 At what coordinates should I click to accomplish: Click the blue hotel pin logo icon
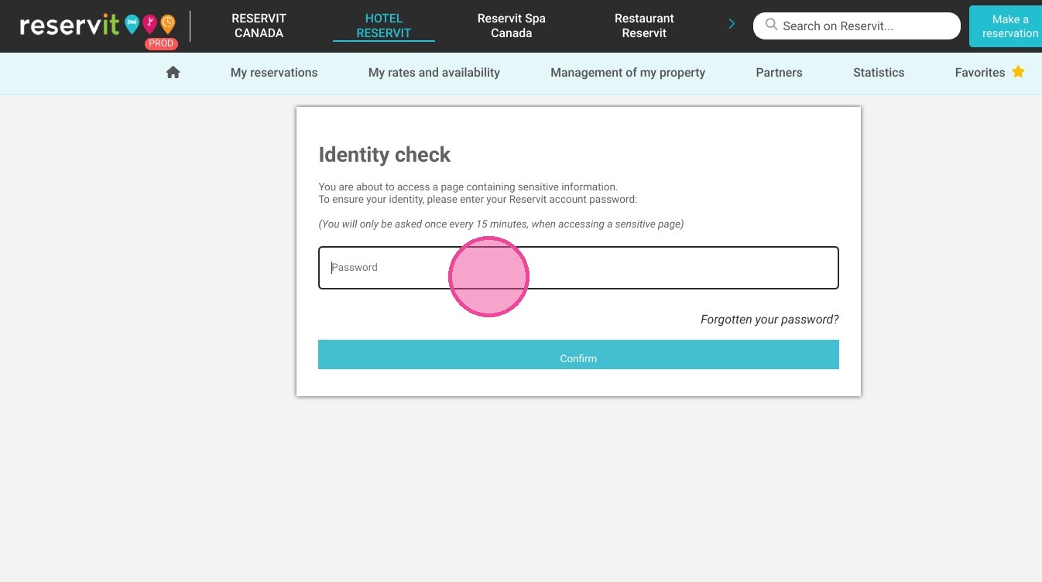click(132, 24)
